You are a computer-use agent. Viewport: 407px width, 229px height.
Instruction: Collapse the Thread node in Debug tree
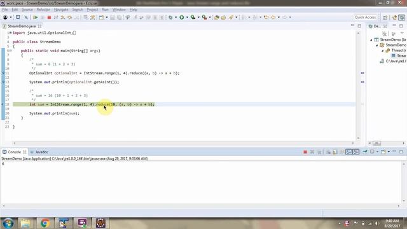pos(383,50)
